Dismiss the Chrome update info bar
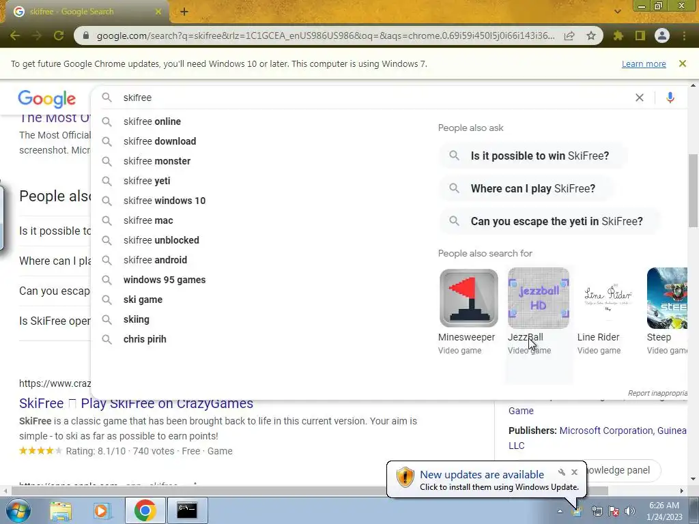Viewport: 699px width, 524px height. 683,63
